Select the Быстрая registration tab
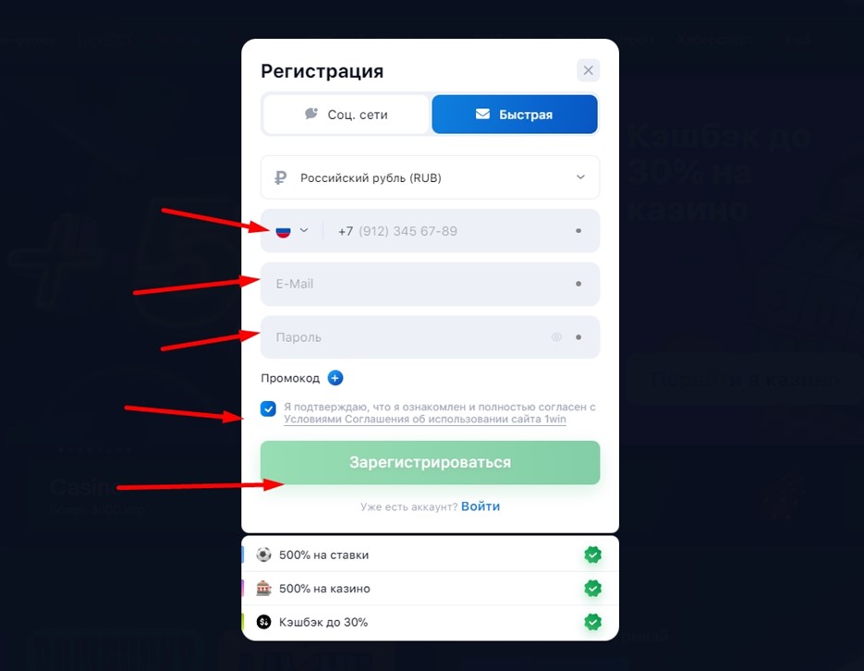Viewport: 864px width, 671px height. [x=515, y=115]
